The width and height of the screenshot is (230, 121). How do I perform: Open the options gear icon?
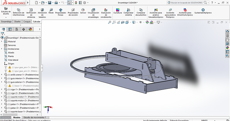pyautogui.click(x=84, y=3)
